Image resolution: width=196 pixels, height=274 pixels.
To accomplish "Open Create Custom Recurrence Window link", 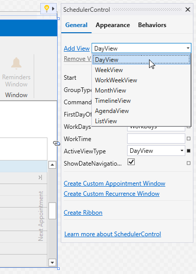I will point(112,194).
